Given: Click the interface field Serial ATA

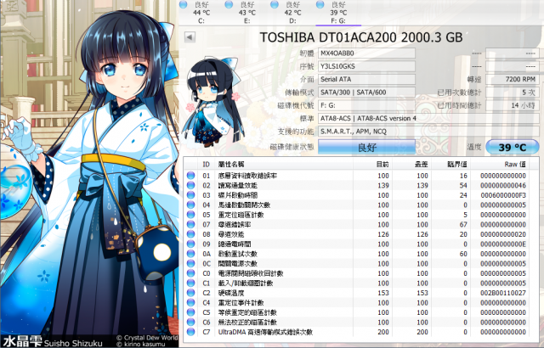Looking at the screenshot, I should [x=366, y=79].
